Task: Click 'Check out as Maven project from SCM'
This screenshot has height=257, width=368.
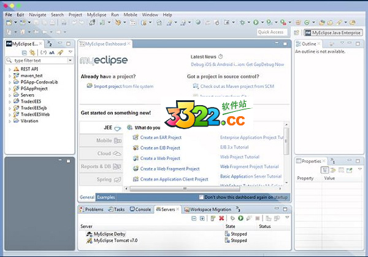Action: click(237, 86)
